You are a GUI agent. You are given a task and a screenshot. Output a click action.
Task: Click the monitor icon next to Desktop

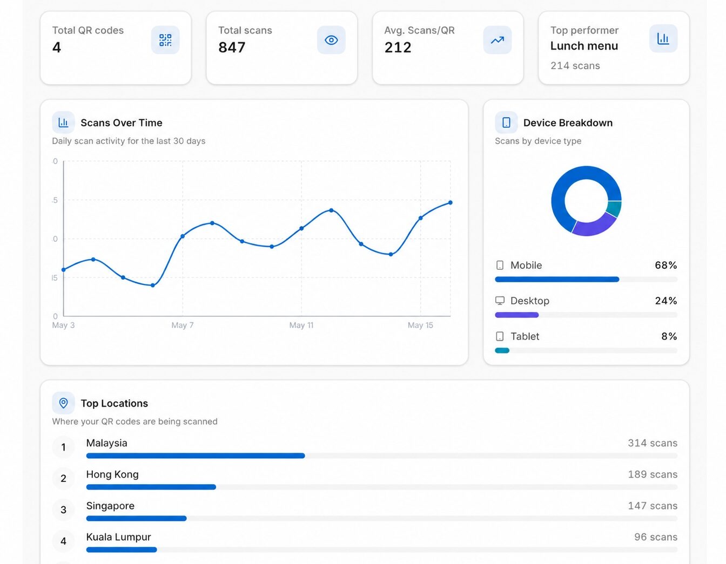click(x=500, y=301)
